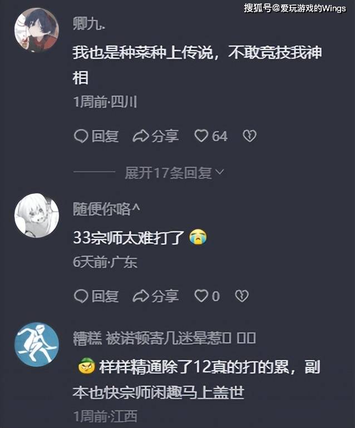
Task: Click 回复 text under 卿九's comment
Action: tap(105, 136)
